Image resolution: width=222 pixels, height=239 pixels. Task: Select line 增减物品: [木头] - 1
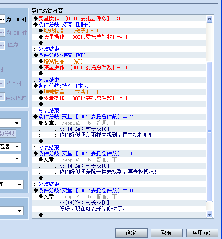point(119,92)
